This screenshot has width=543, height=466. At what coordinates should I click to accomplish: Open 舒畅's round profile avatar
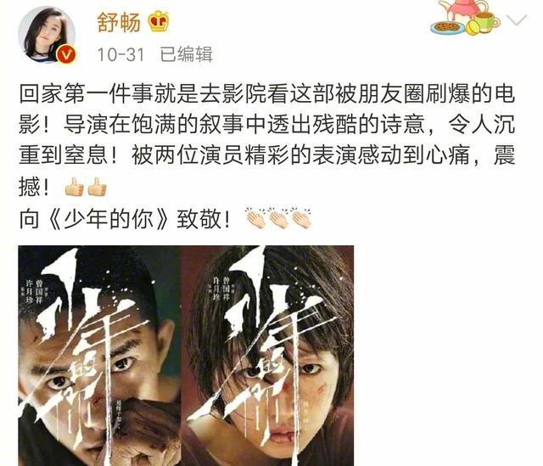(x=47, y=35)
